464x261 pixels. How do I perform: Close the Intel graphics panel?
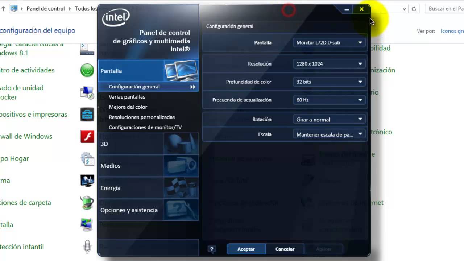point(362,9)
